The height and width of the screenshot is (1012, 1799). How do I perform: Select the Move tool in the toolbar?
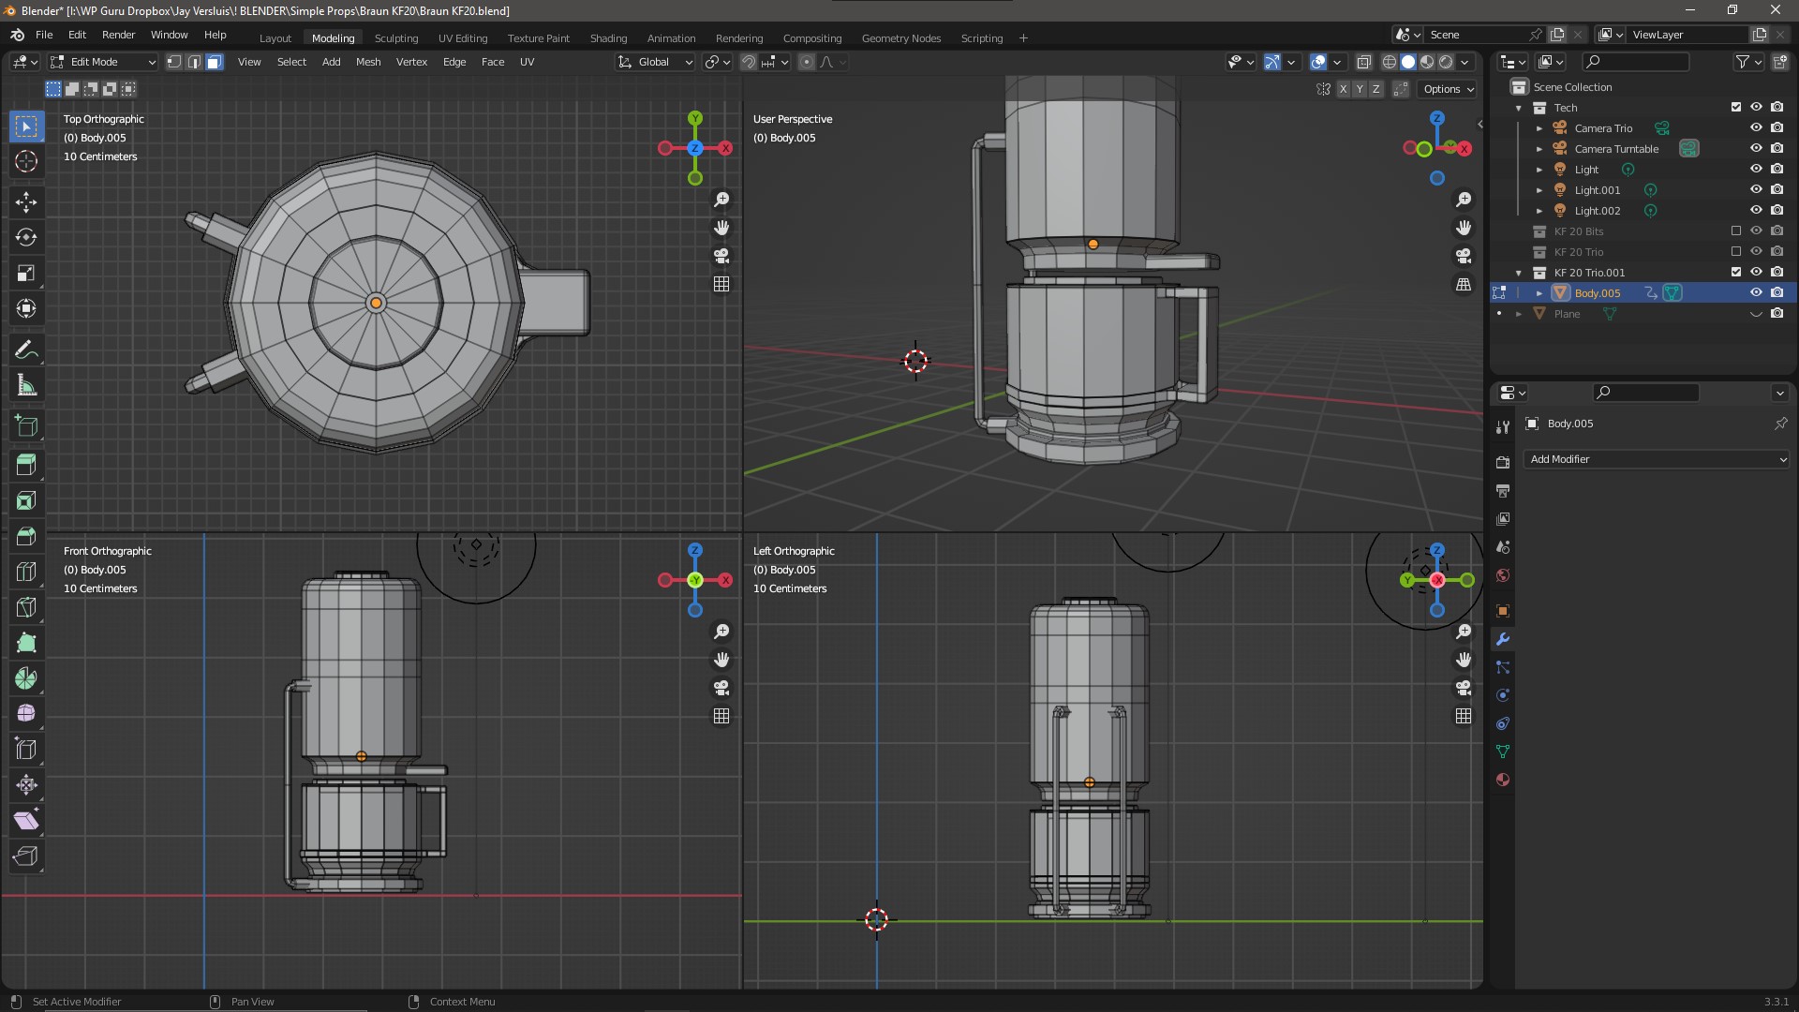[x=25, y=201]
